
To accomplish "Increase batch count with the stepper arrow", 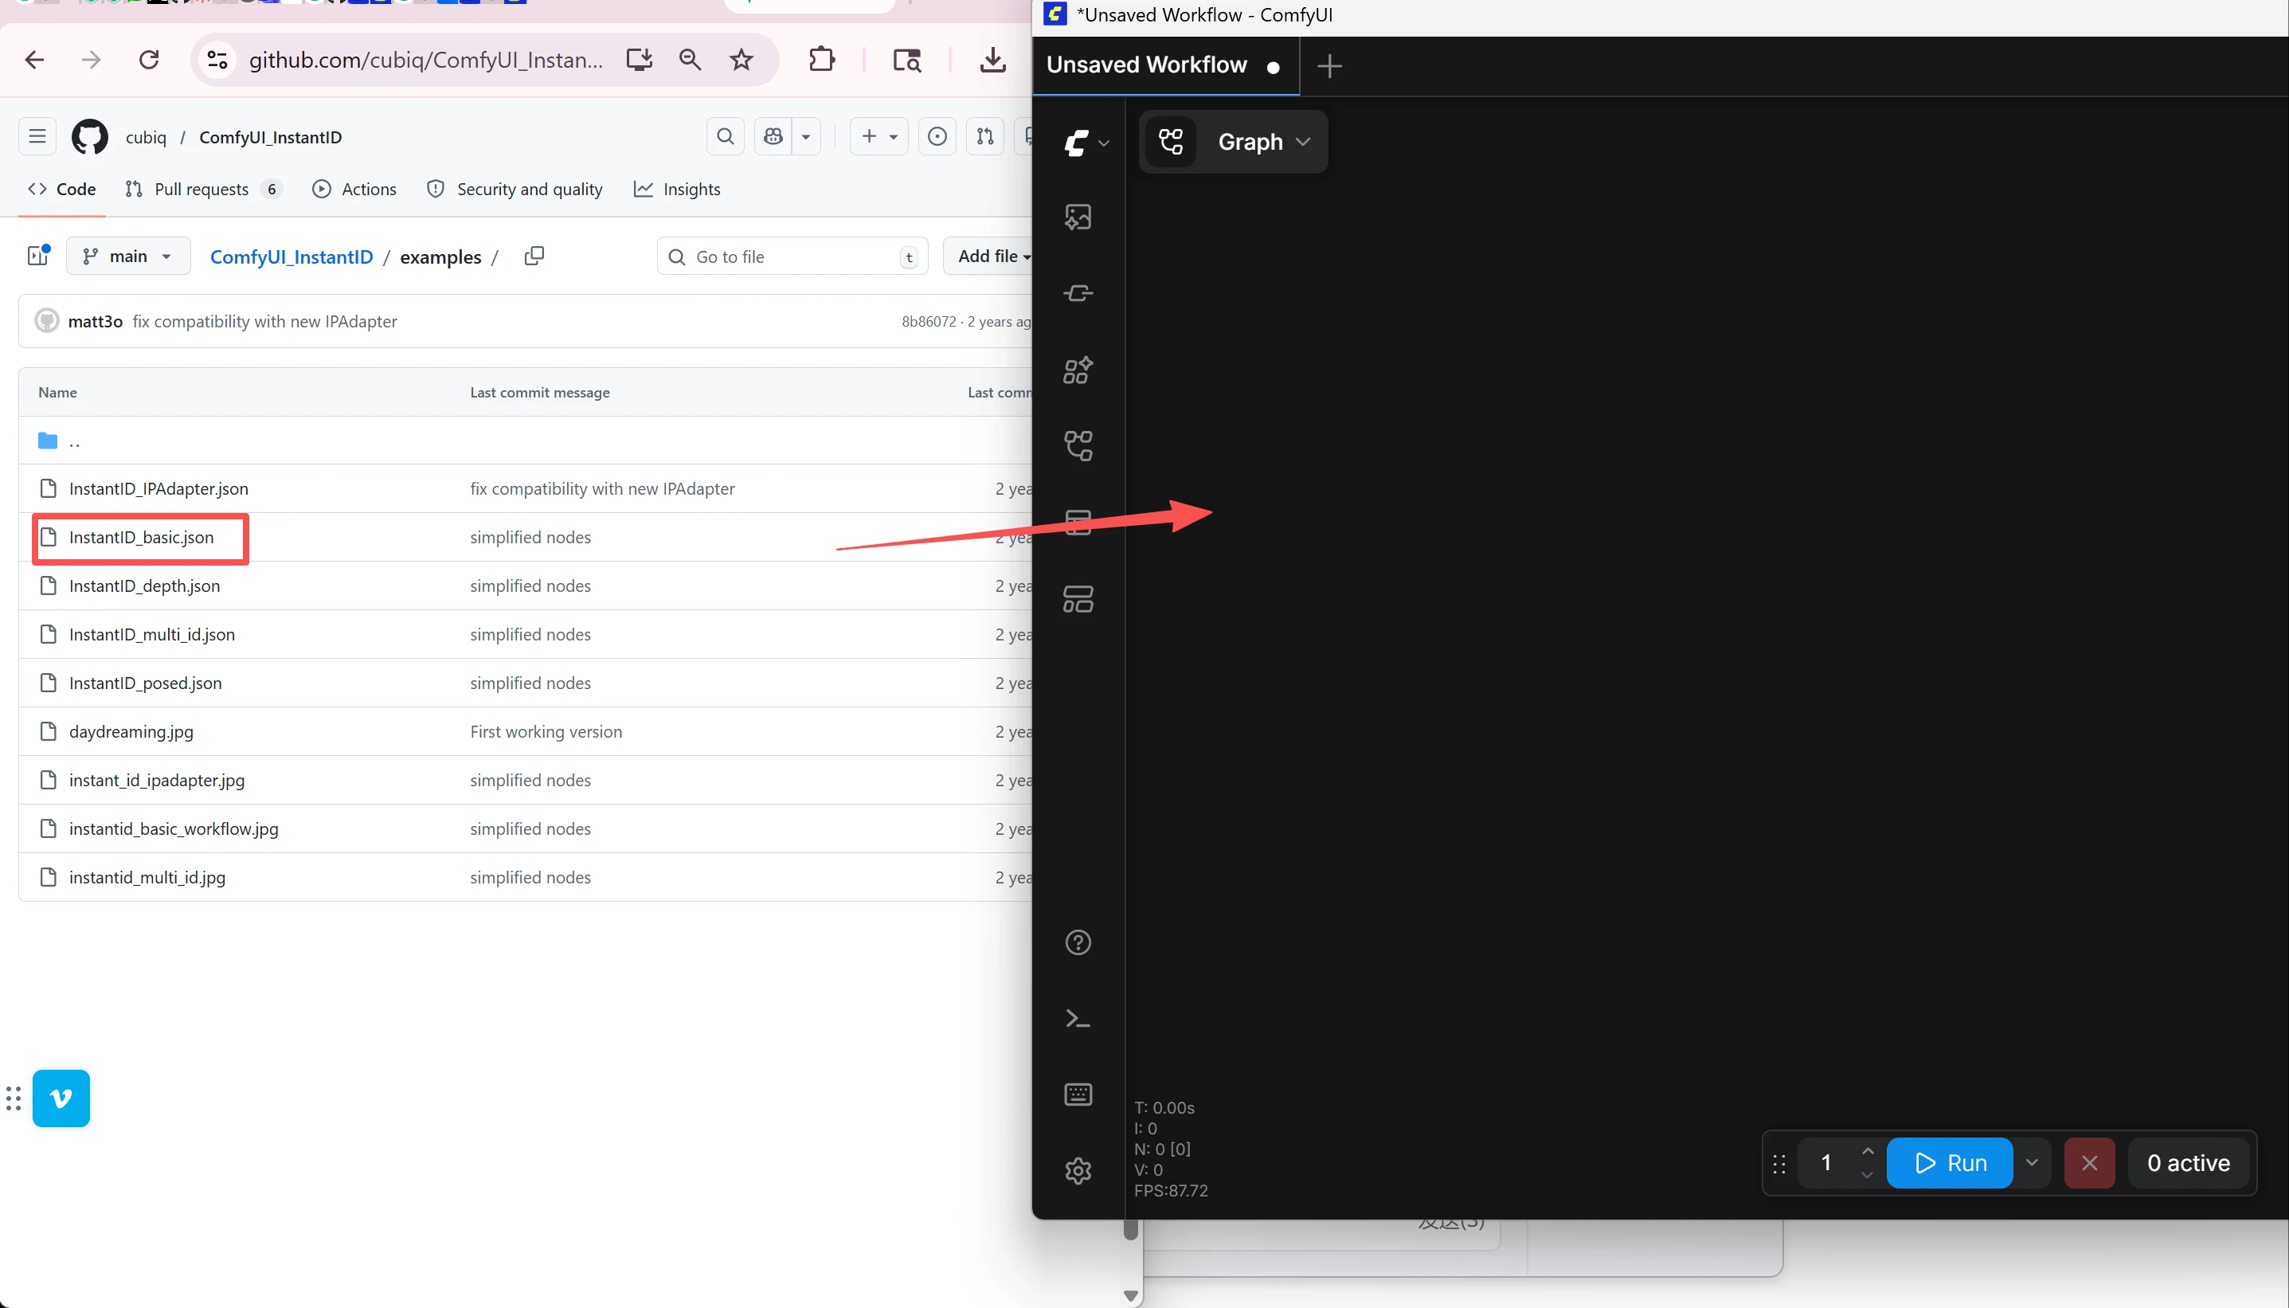I will (1867, 1152).
